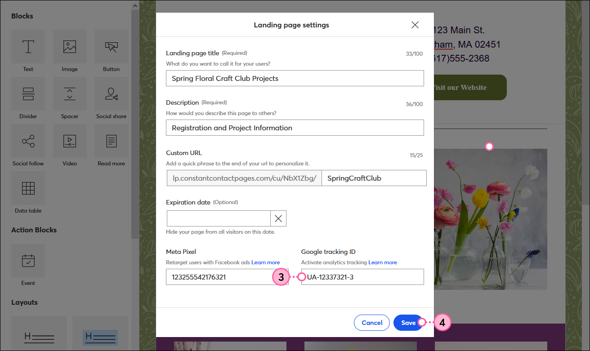Edit the SpringCraftClub custom URL field
The height and width of the screenshot is (351, 590).
pyautogui.click(x=374, y=178)
